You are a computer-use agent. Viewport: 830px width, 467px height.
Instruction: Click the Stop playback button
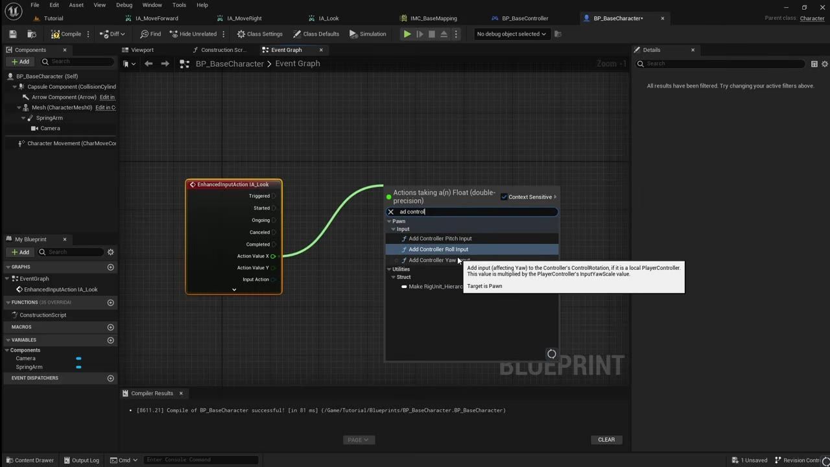point(432,34)
